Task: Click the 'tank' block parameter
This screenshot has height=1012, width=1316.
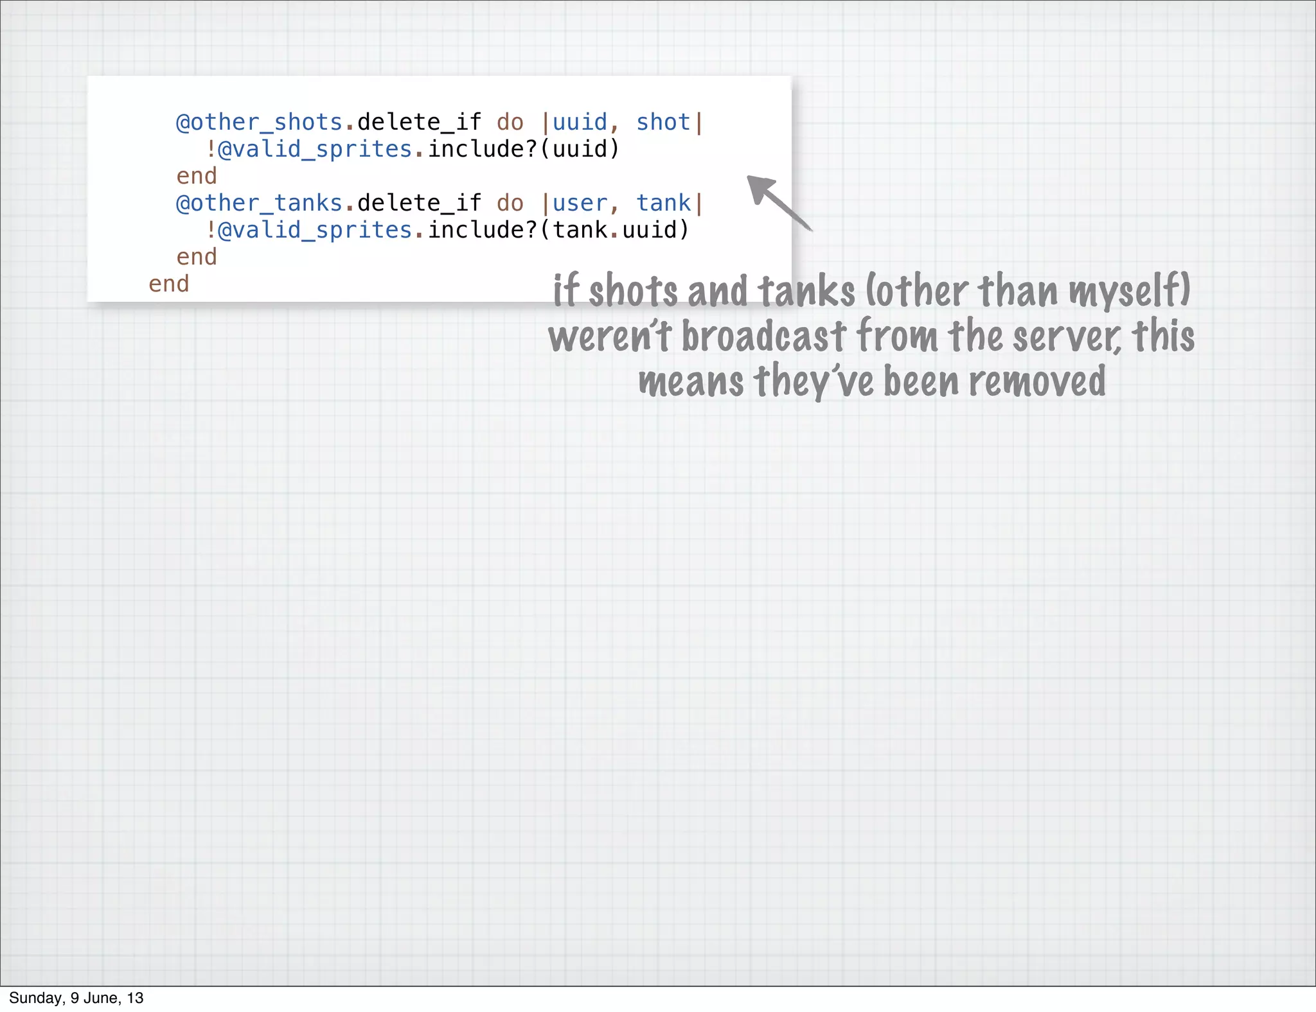Action: click(x=662, y=203)
